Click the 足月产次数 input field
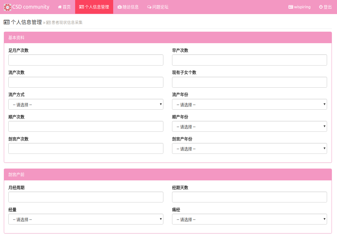The width and height of the screenshot is (337, 237). [x=86, y=60]
